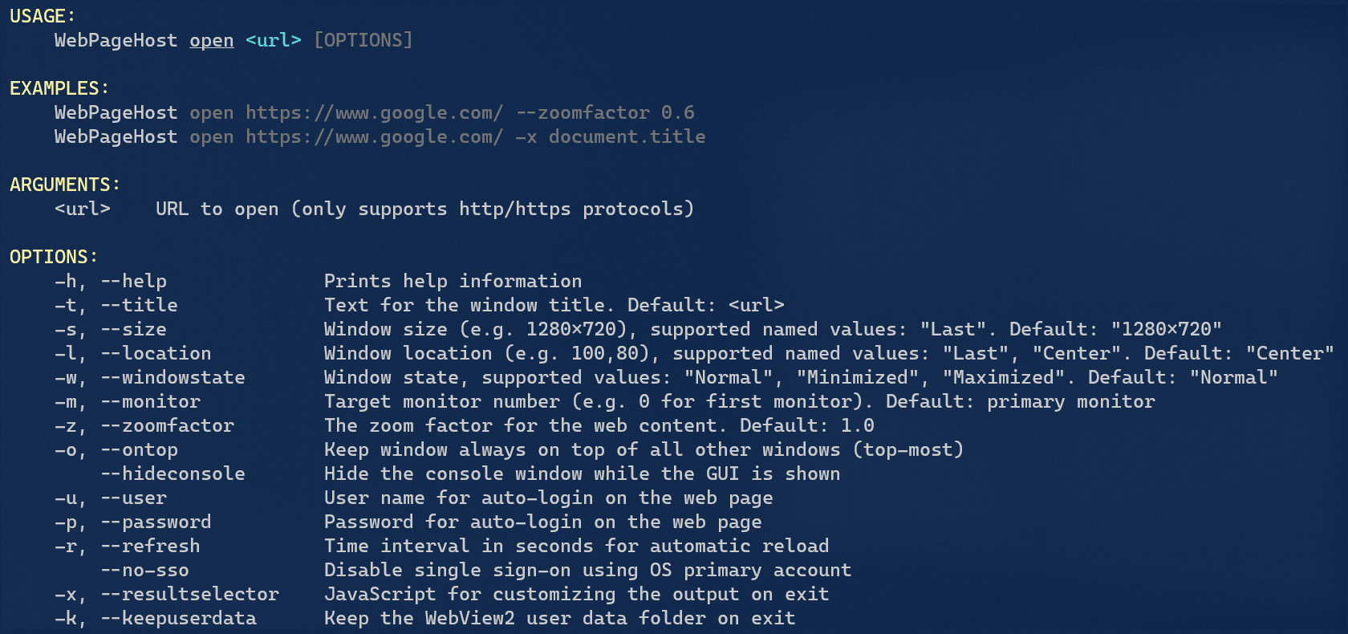Click the OPTIONS: heading

coord(54,257)
